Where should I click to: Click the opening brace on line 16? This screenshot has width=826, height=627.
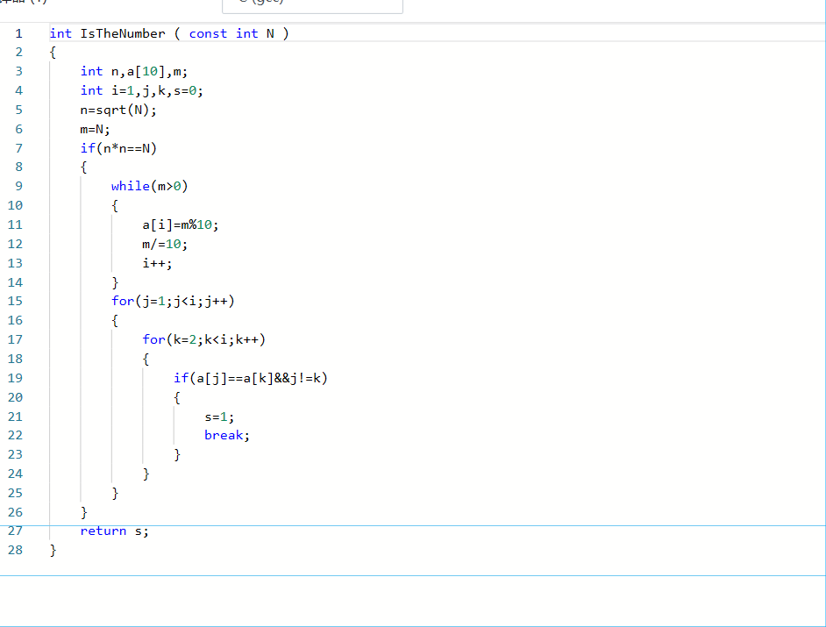pos(115,321)
